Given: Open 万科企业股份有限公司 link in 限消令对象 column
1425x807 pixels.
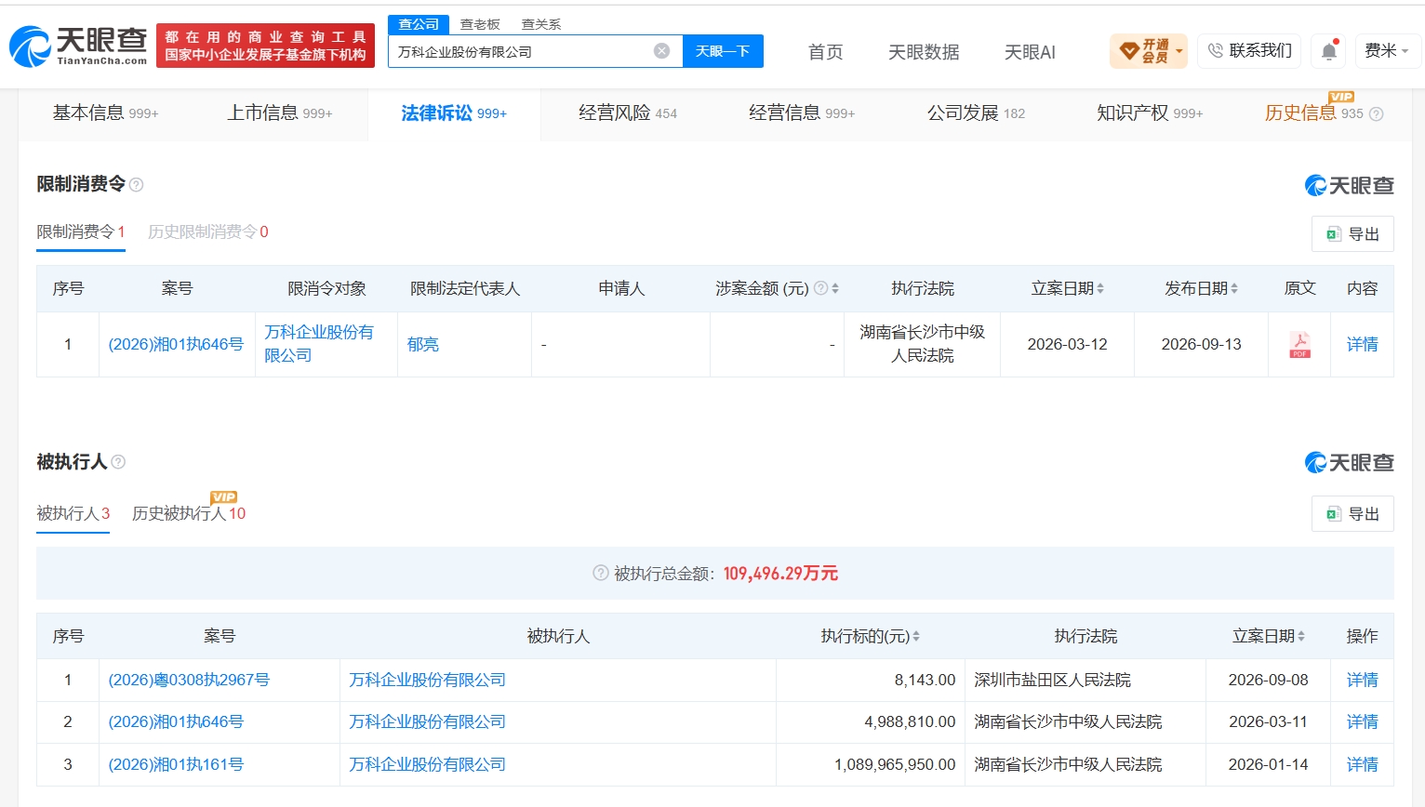Looking at the screenshot, I should pyautogui.click(x=319, y=344).
